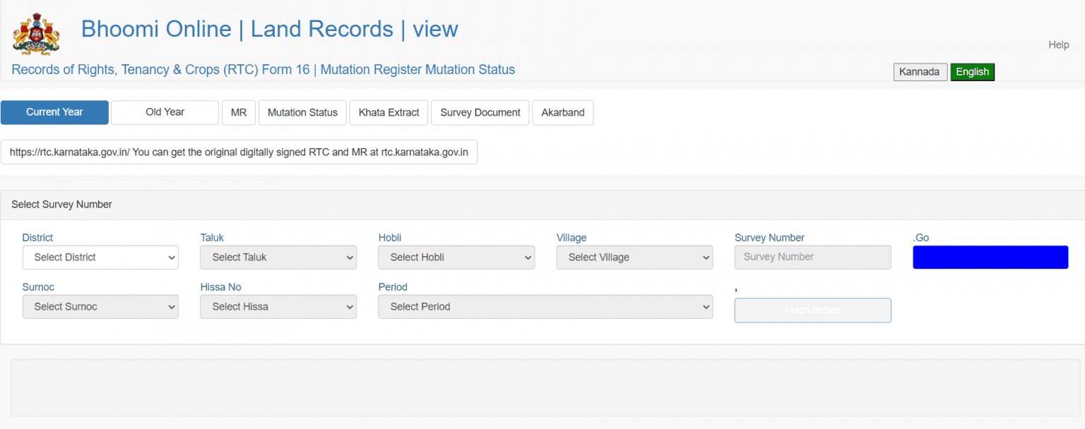
Task: Open the Current Year tab
Action: [54, 112]
